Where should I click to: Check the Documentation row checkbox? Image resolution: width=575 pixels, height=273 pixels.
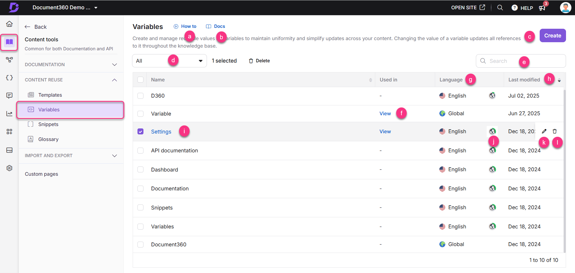[140, 189]
